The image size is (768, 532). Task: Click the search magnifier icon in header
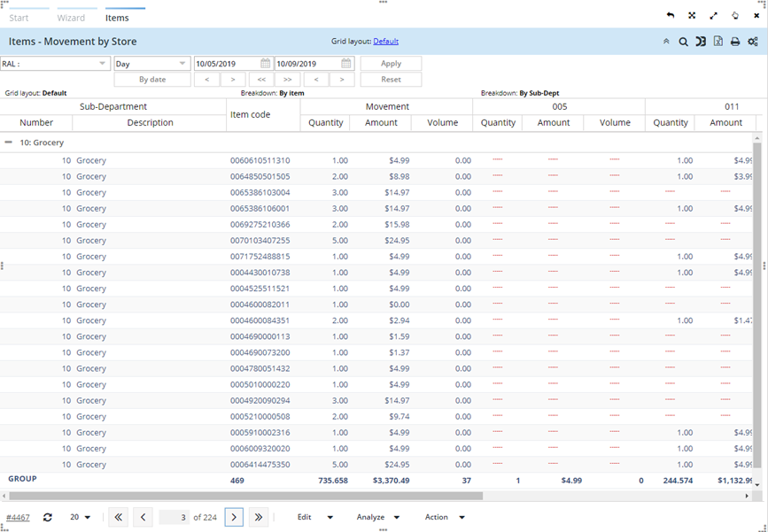point(683,42)
